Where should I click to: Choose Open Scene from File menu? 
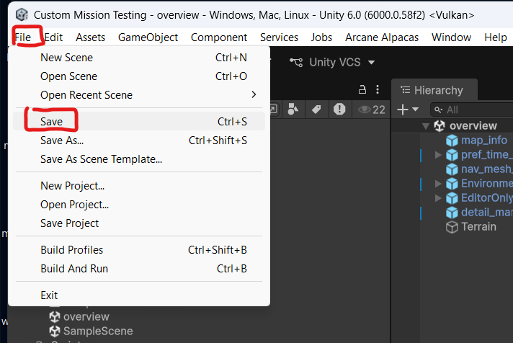139,76
